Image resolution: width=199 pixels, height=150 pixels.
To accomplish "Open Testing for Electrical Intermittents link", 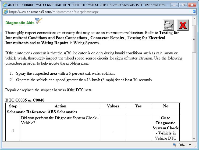I will 85,40.
